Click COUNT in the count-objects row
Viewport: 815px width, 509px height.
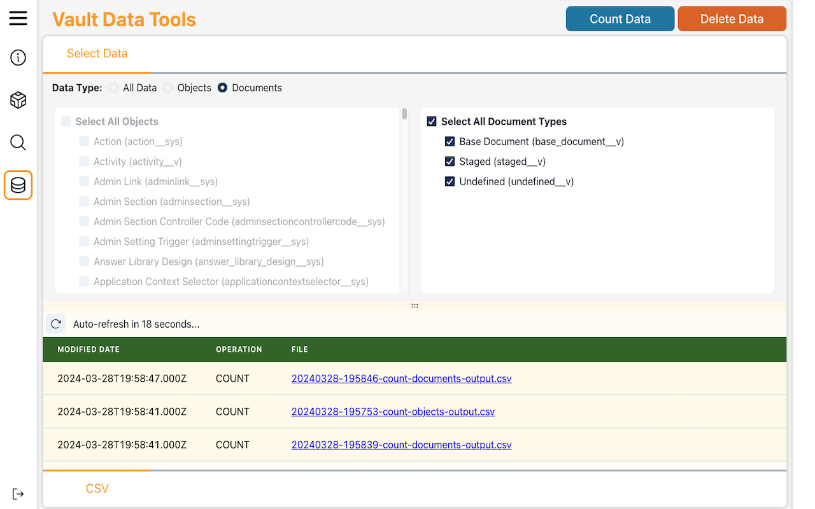coord(232,412)
